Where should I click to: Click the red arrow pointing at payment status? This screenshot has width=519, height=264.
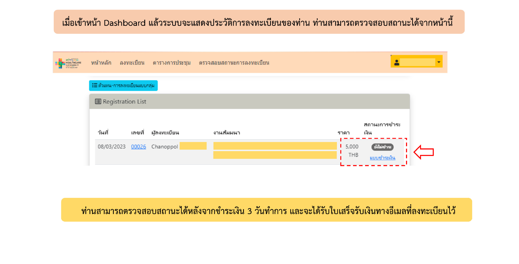point(423,152)
